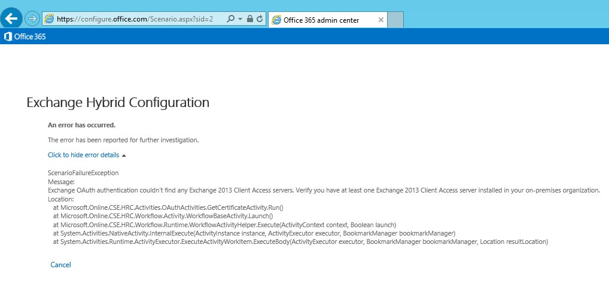Click the Cancel link
Viewport: 609px width, 281px height.
60,265
